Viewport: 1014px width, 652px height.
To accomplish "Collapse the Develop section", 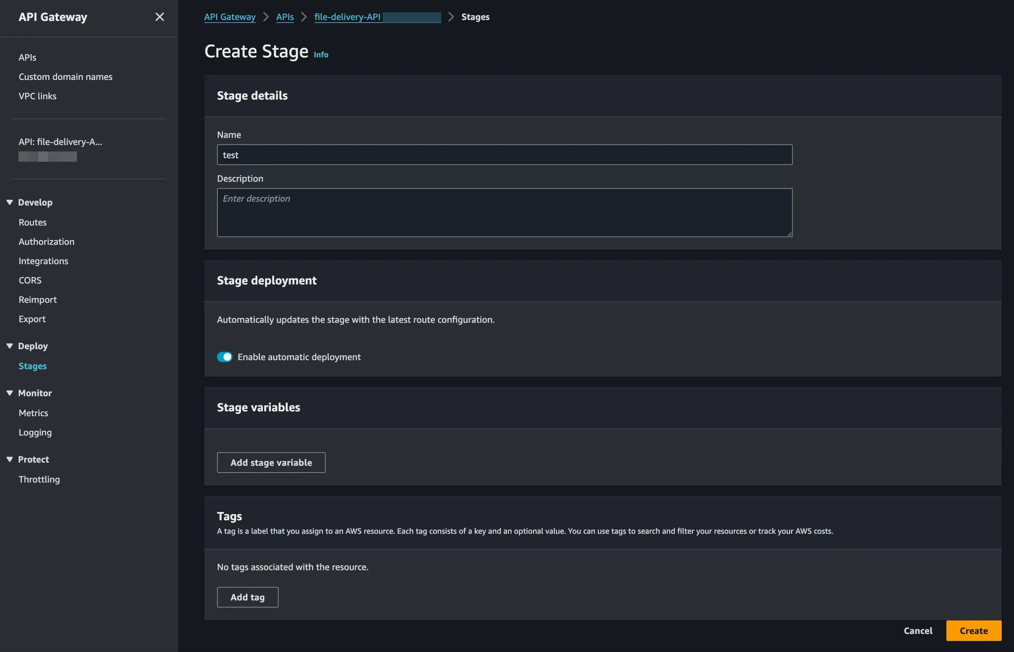I will (10, 202).
